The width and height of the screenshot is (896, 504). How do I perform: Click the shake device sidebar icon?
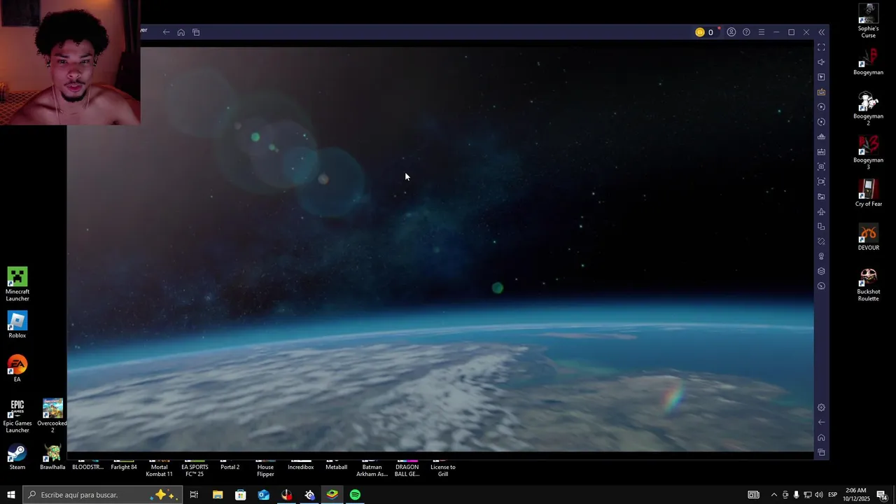[821, 241]
